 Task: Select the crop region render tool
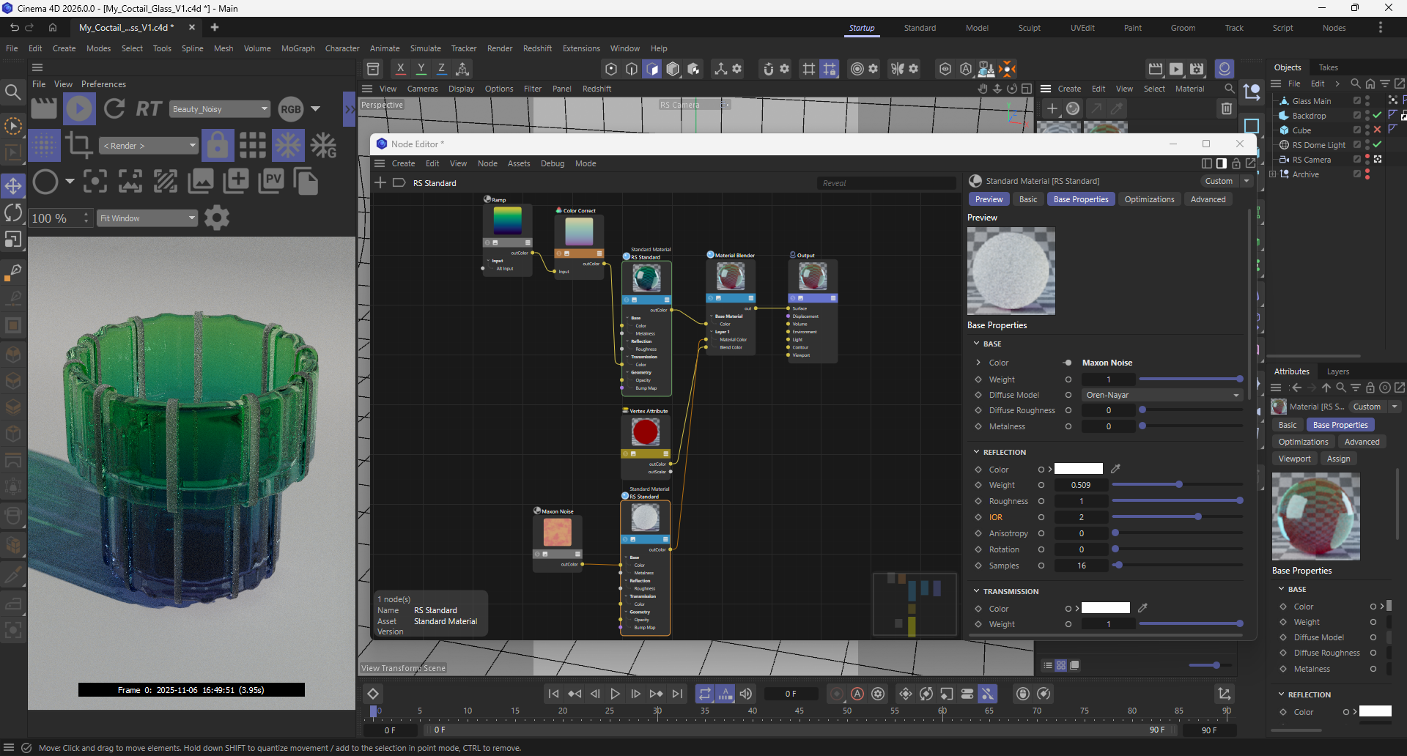[x=78, y=145]
